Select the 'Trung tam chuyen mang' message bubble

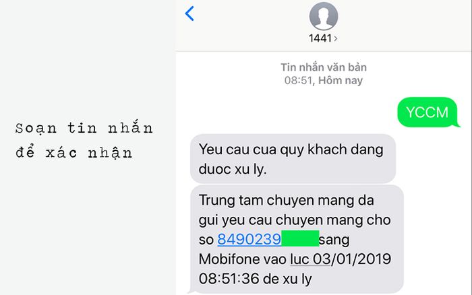(x=297, y=239)
